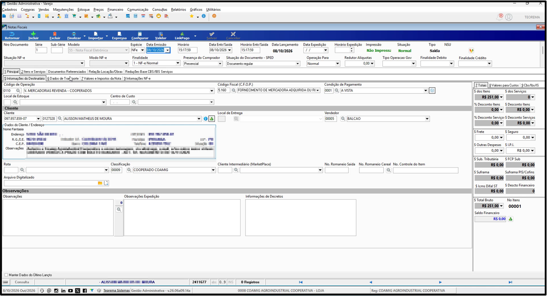
Task: Open the 7 Valores e Impostos da Nota tab
Action: [101, 78]
